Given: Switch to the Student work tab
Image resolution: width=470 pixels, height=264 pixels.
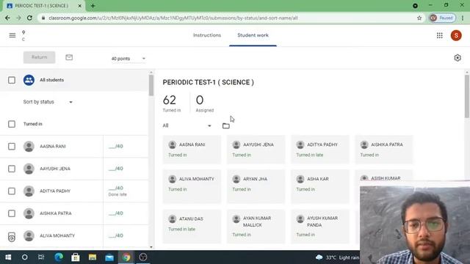Looking at the screenshot, I should point(253,35).
